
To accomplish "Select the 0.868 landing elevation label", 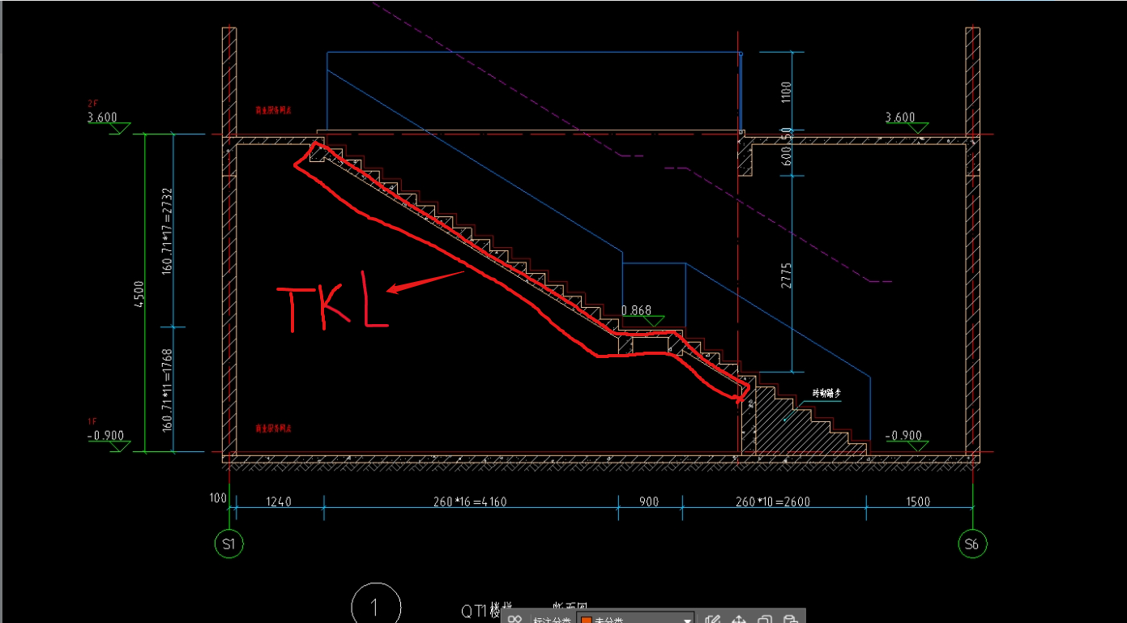I will pos(636,310).
